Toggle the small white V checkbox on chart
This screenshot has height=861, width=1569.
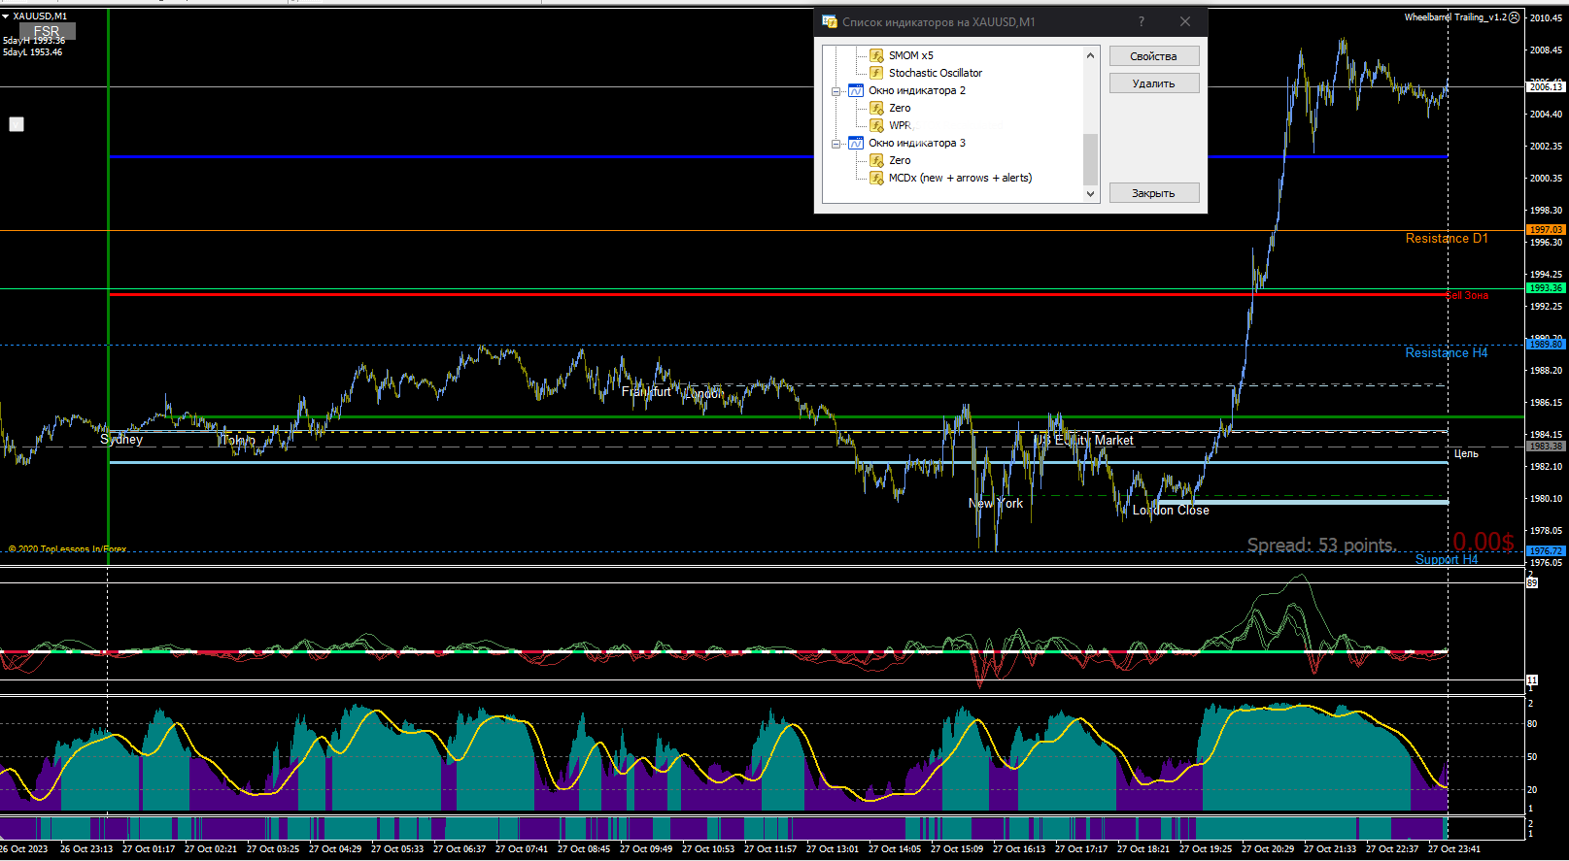coord(17,124)
